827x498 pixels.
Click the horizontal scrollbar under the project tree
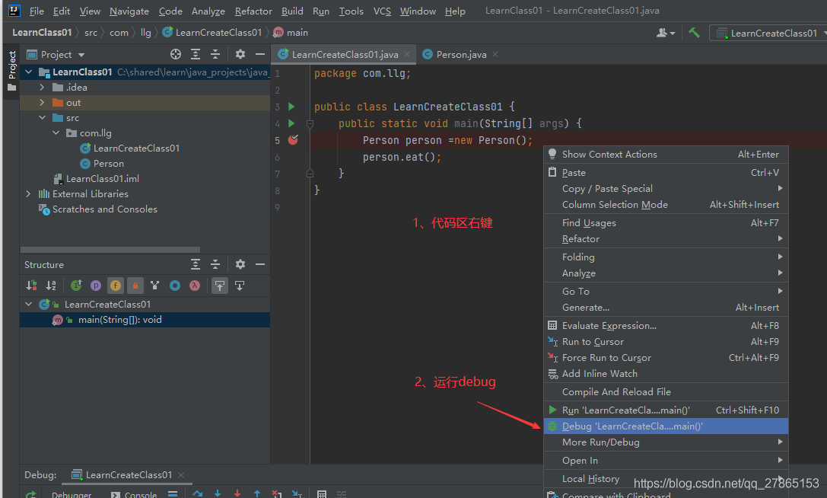[x=110, y=250]
